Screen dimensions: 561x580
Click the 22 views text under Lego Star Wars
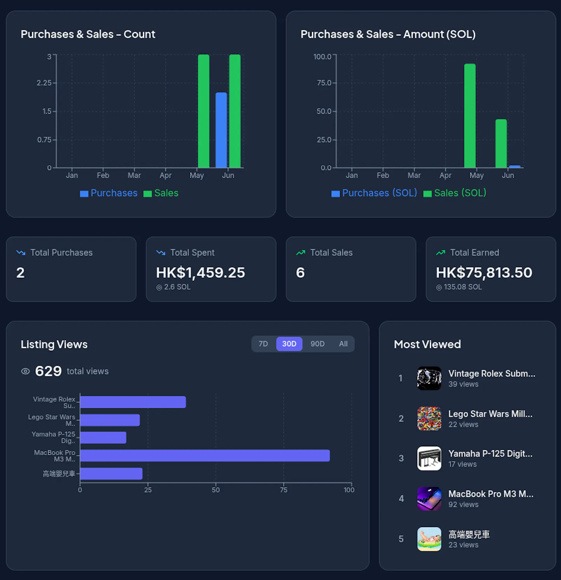[x=464, y=425]
